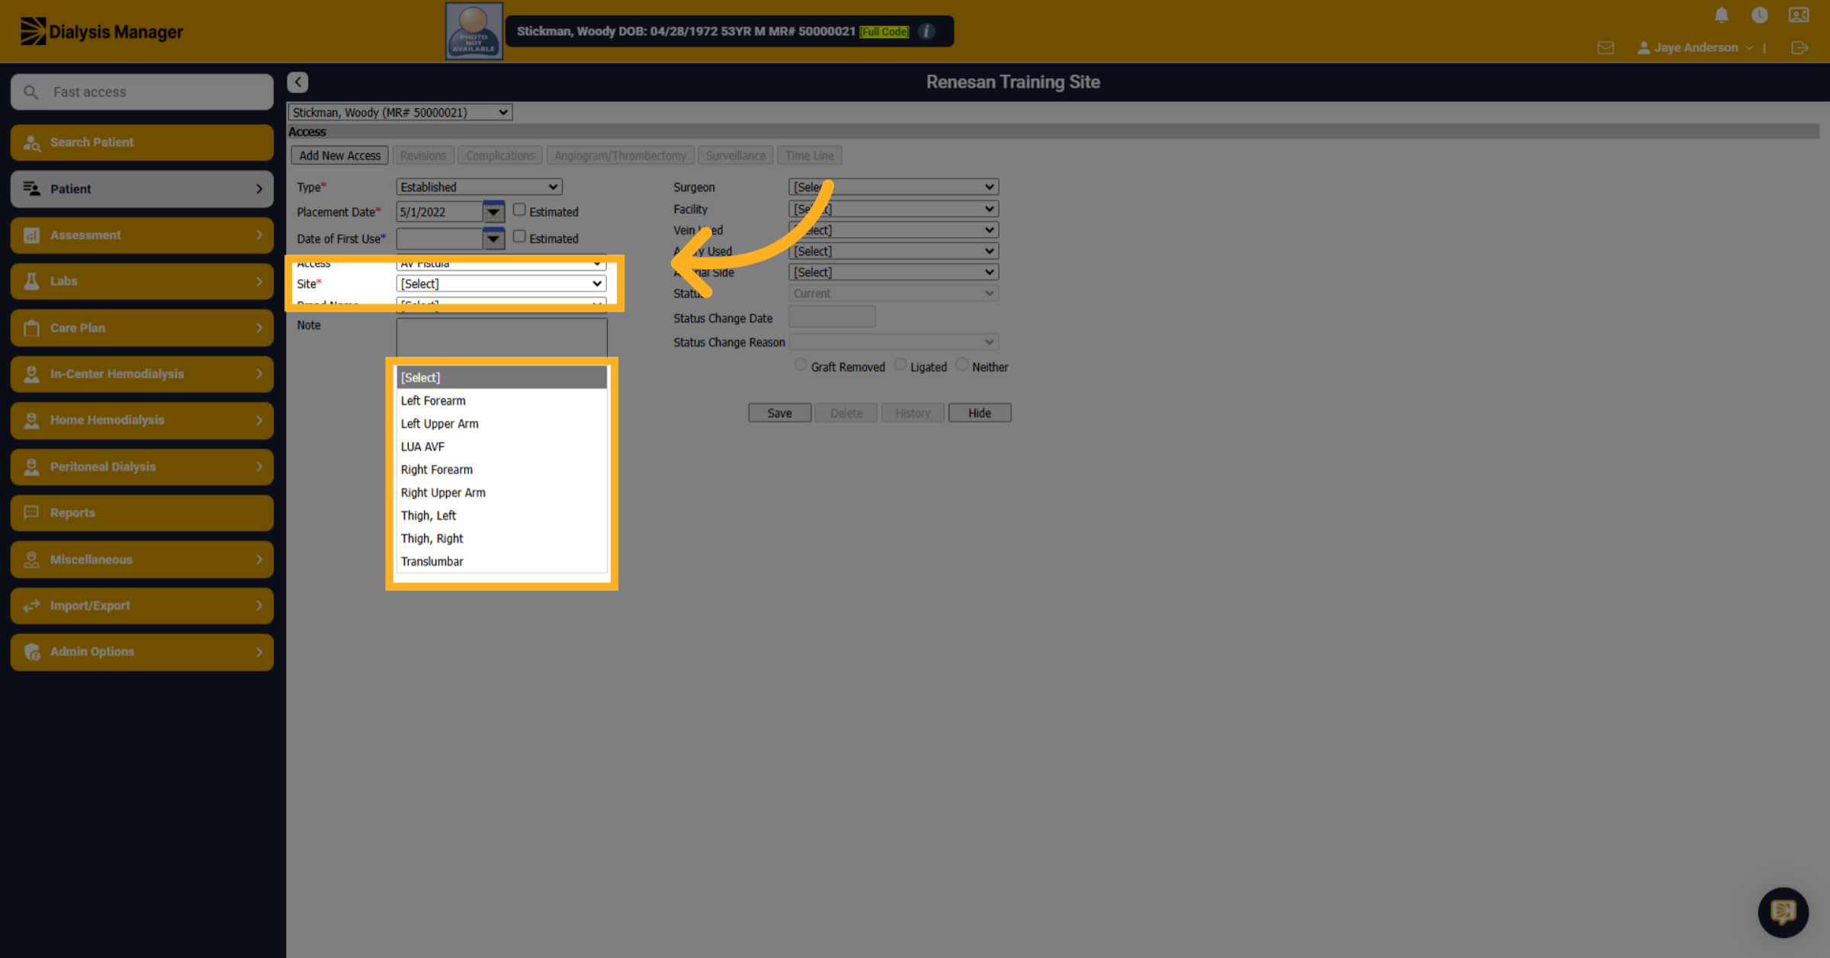Open the Site dropdown
This screenshot has height=958, width=1830.
(501, 284)
